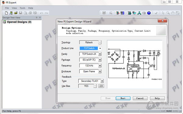Expand the Package EG (eSIP-7C) dropdown
The height and width of the screenshot is (114, 183).
100,60
